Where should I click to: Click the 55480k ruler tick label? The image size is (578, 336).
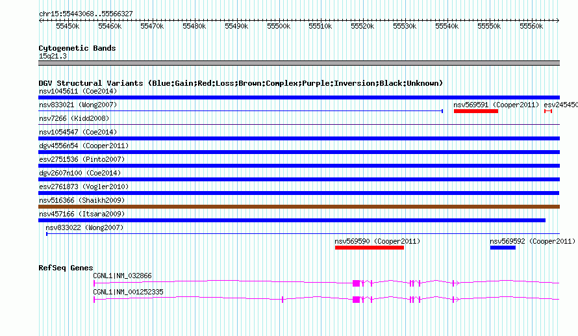[194, 26]
